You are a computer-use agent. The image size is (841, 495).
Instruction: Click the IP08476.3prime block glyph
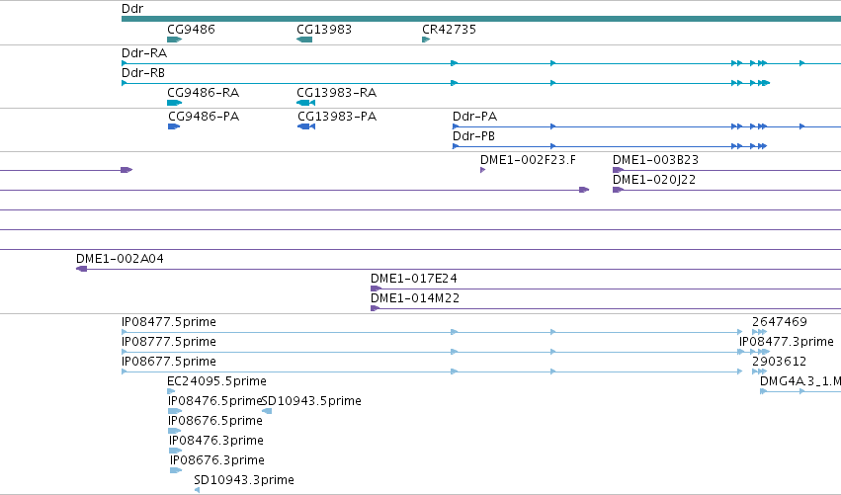[x=175, y=451]
